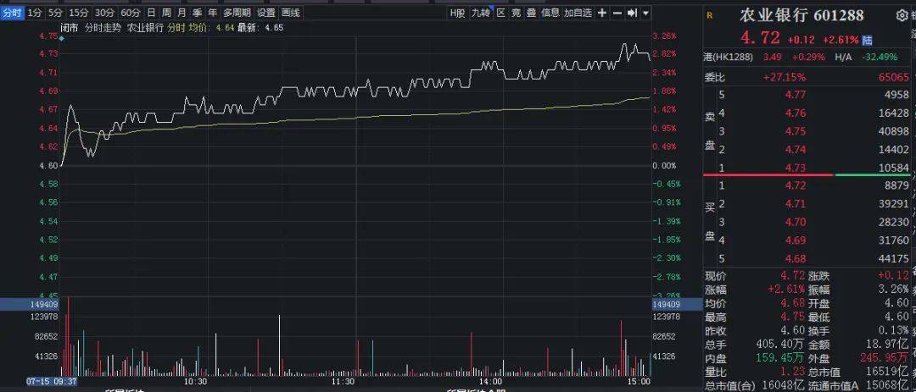The height and width of the screenshot is (392, 916).
Task: Open the 信息 info button
Action: [x=550, y=12]
